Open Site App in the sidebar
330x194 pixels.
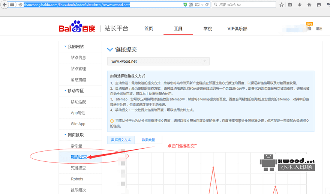click(78, 124)
